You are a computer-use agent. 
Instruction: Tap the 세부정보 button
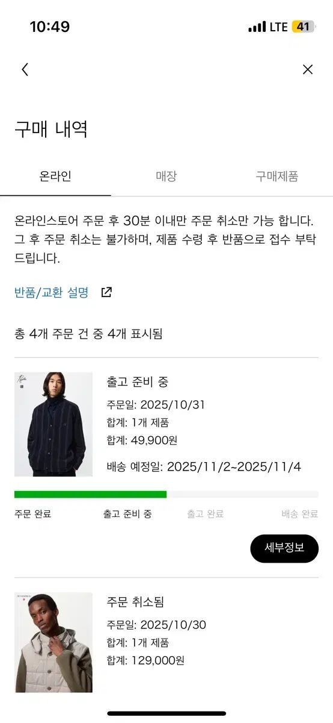coord(284,548)
